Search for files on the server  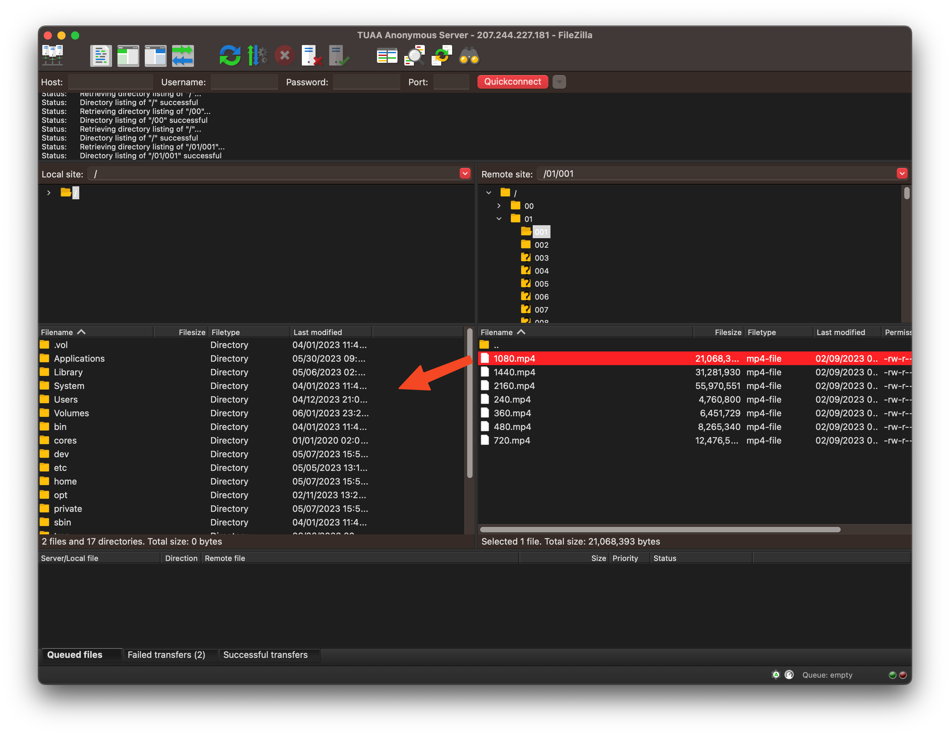pyautogui.click(x=469, y=55)
